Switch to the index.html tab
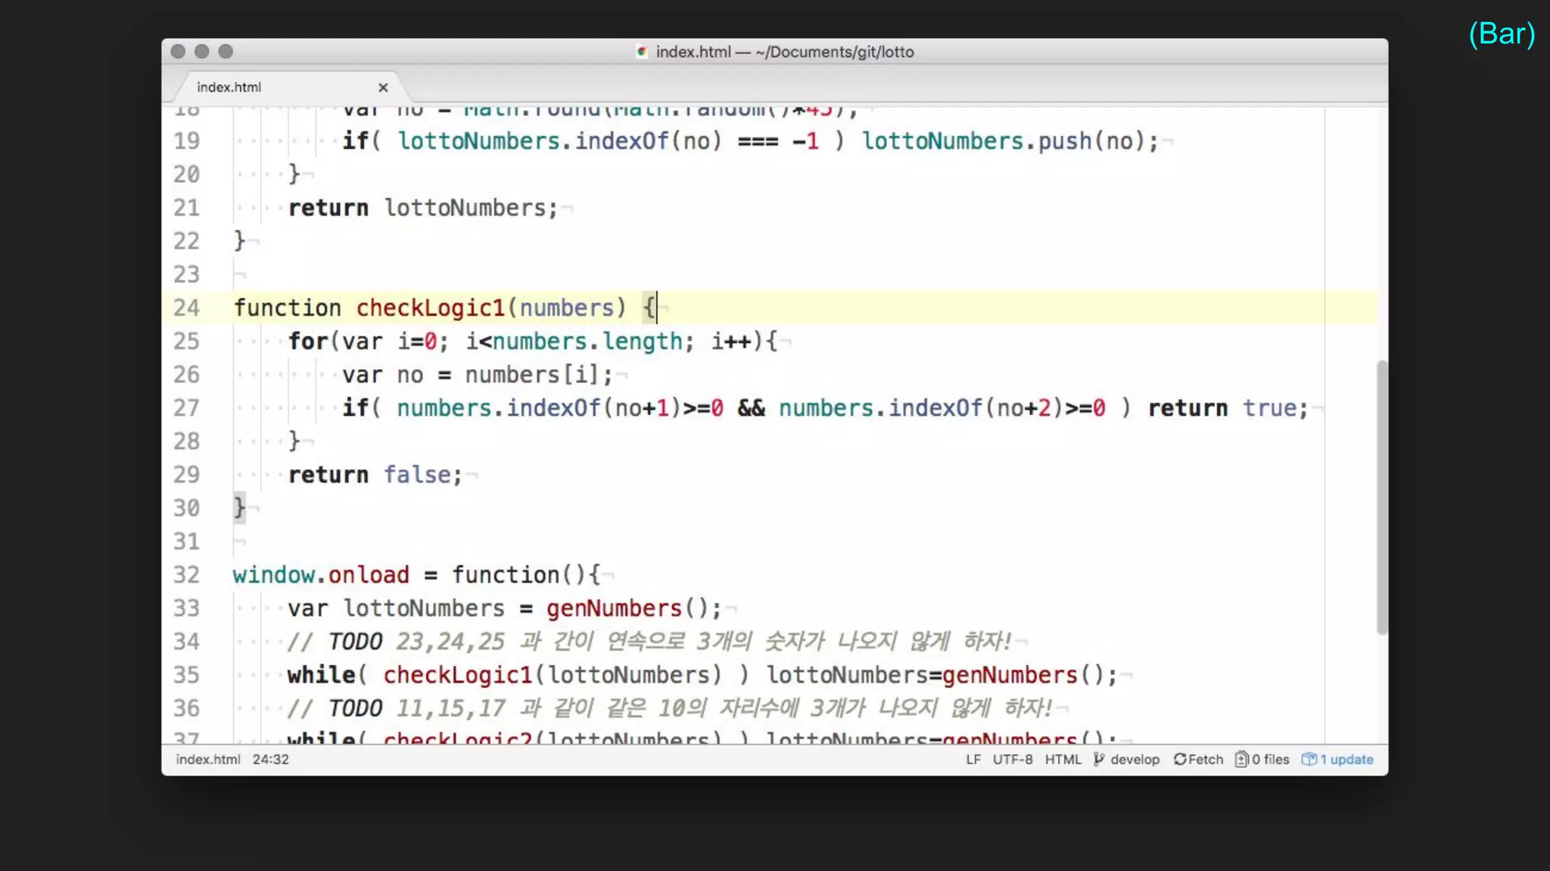This screenshot has height=871, width=1550. pyautogui.click(x=229, y=88)
